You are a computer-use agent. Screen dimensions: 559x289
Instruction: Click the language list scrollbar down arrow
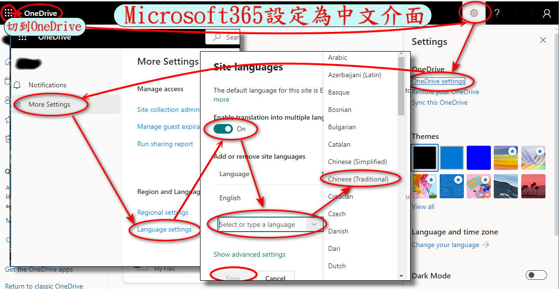(x=401, y=276)
